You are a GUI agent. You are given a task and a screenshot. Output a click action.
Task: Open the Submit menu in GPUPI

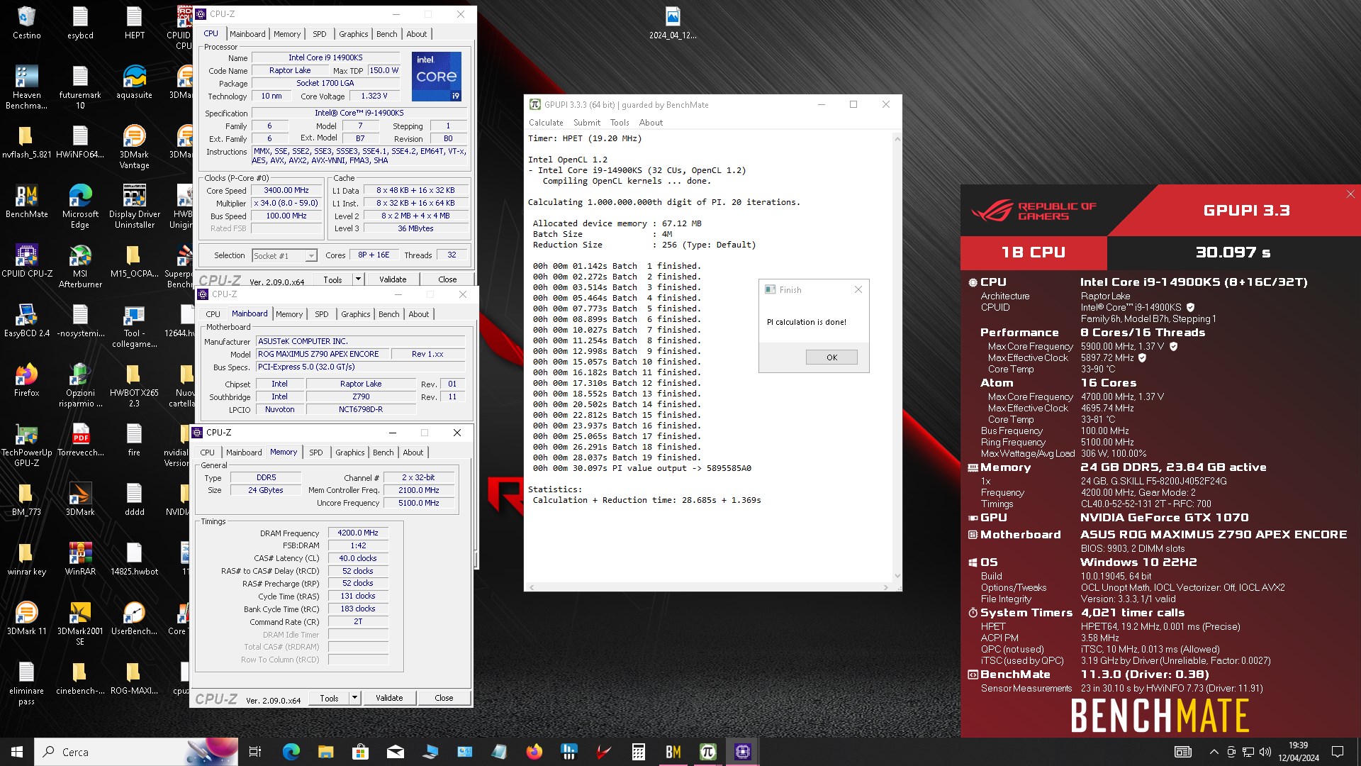pyautogui.click(x=587, y=123)
